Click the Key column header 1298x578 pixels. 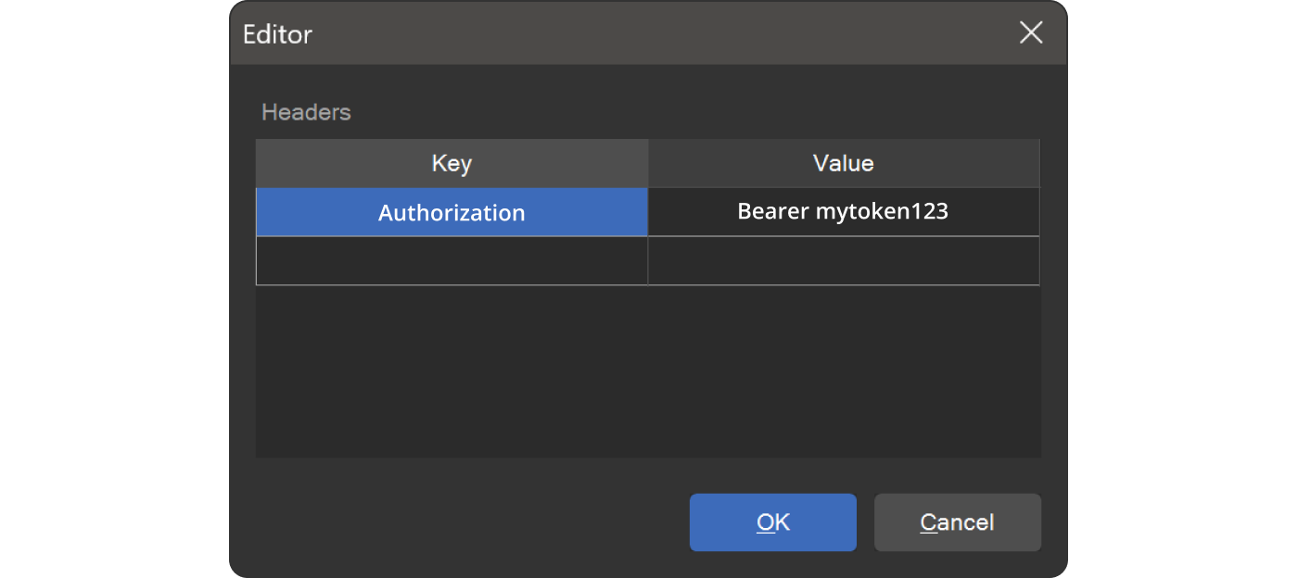[452, 164]
